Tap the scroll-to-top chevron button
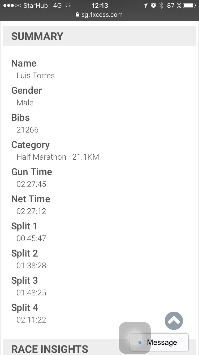Screen dimensions: 199x355 coord(174,321)
